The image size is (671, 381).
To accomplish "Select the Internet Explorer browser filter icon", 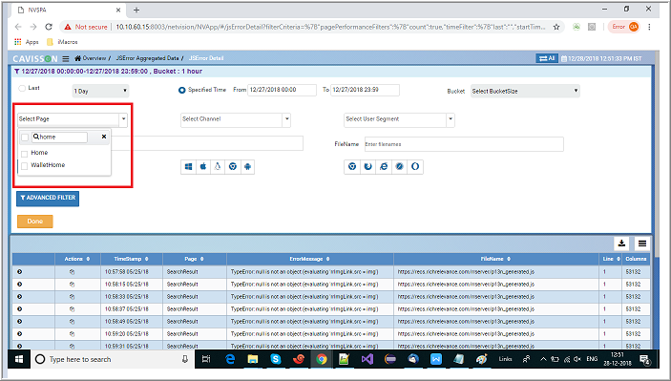I will pyautogui.click(x=384, y=166).
